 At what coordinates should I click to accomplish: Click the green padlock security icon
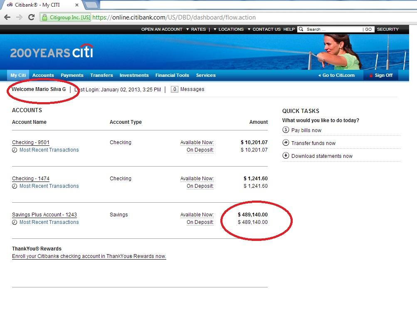tap(44, 17)
